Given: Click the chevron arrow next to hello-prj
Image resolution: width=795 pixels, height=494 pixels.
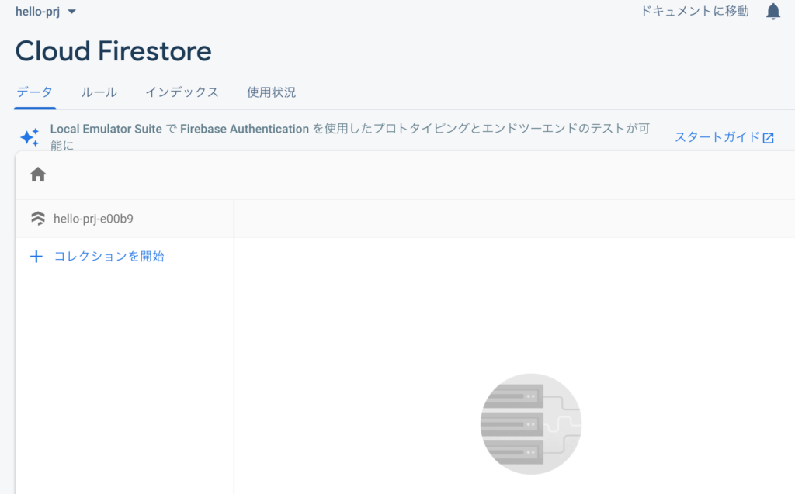Looking at the screenshot, I should 71,11.
